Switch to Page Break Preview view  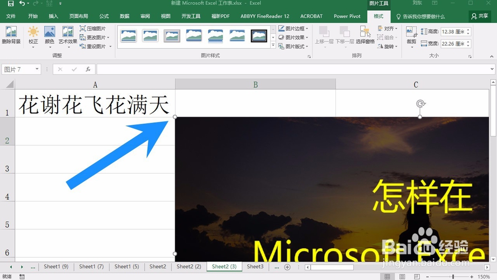(x=417, y=277)
